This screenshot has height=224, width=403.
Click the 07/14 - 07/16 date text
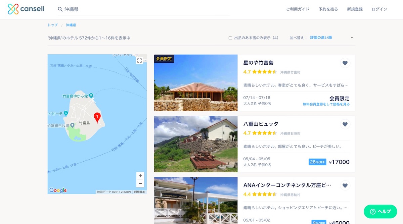tap(257, 98)
